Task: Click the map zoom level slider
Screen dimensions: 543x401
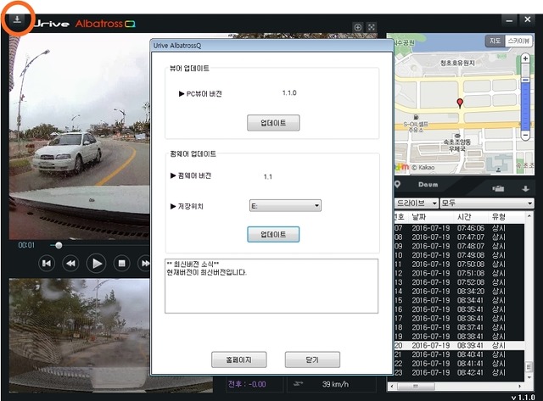Action: pos(525,81)
